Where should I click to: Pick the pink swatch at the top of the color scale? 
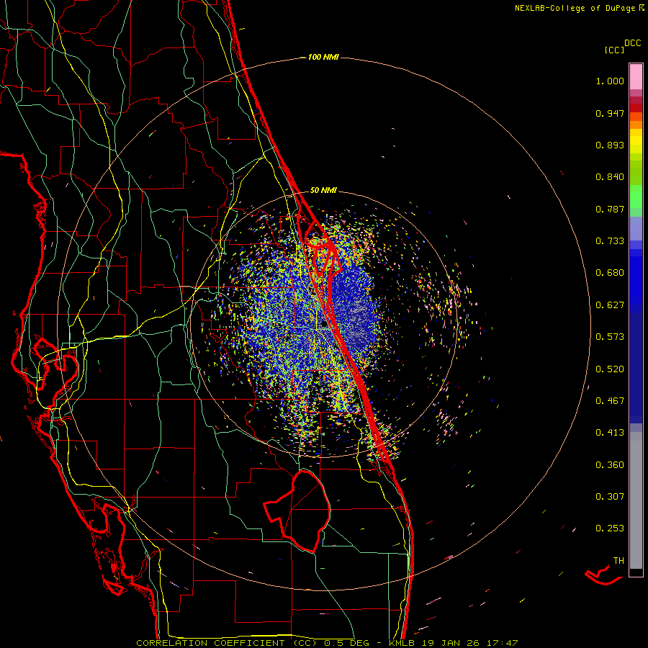pos(636,77)
